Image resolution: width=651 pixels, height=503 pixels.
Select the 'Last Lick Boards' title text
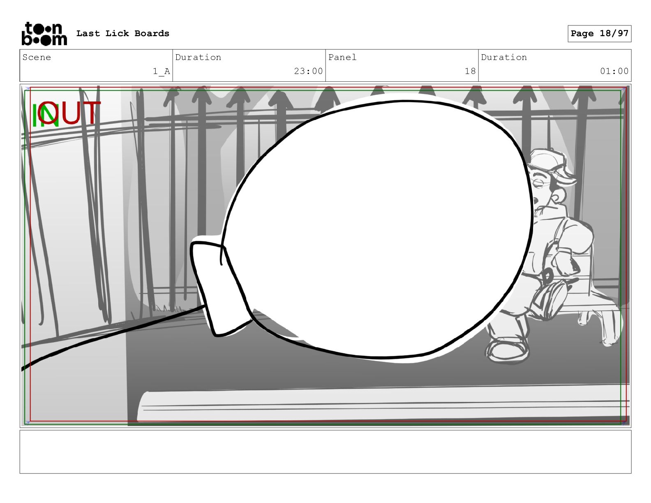coord(122,33)
